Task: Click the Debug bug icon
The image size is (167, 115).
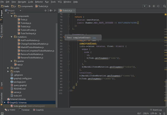Action: [153, 6]
